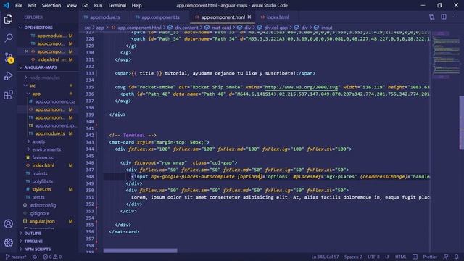Open the w3.org SVG link on line 335
This screenshot has width=464, height=261.
pyautogui.click(x=302, y=87)
